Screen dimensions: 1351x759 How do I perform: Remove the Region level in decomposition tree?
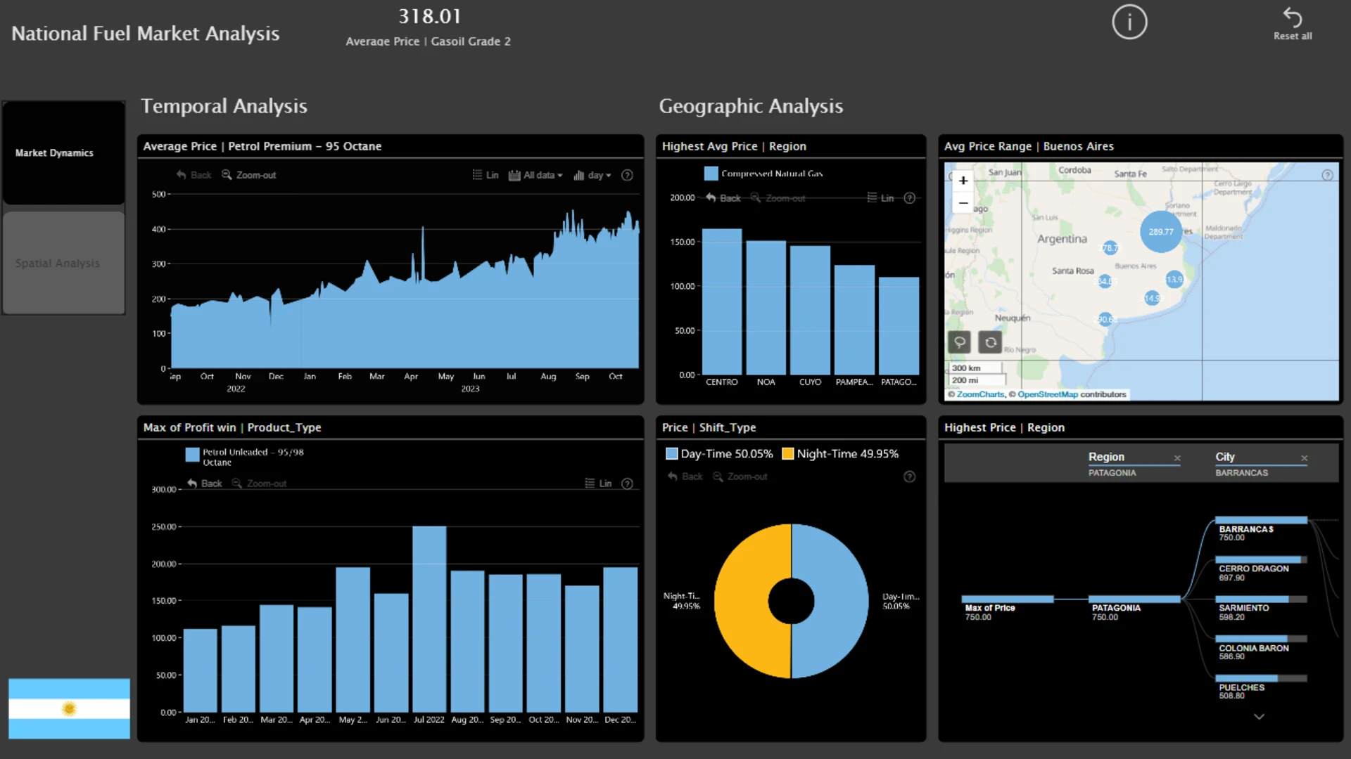point(1177,458)
